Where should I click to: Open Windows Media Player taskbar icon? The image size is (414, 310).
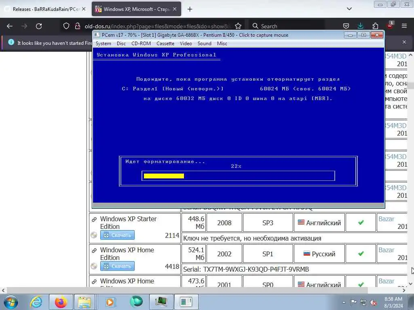(110, 302)
